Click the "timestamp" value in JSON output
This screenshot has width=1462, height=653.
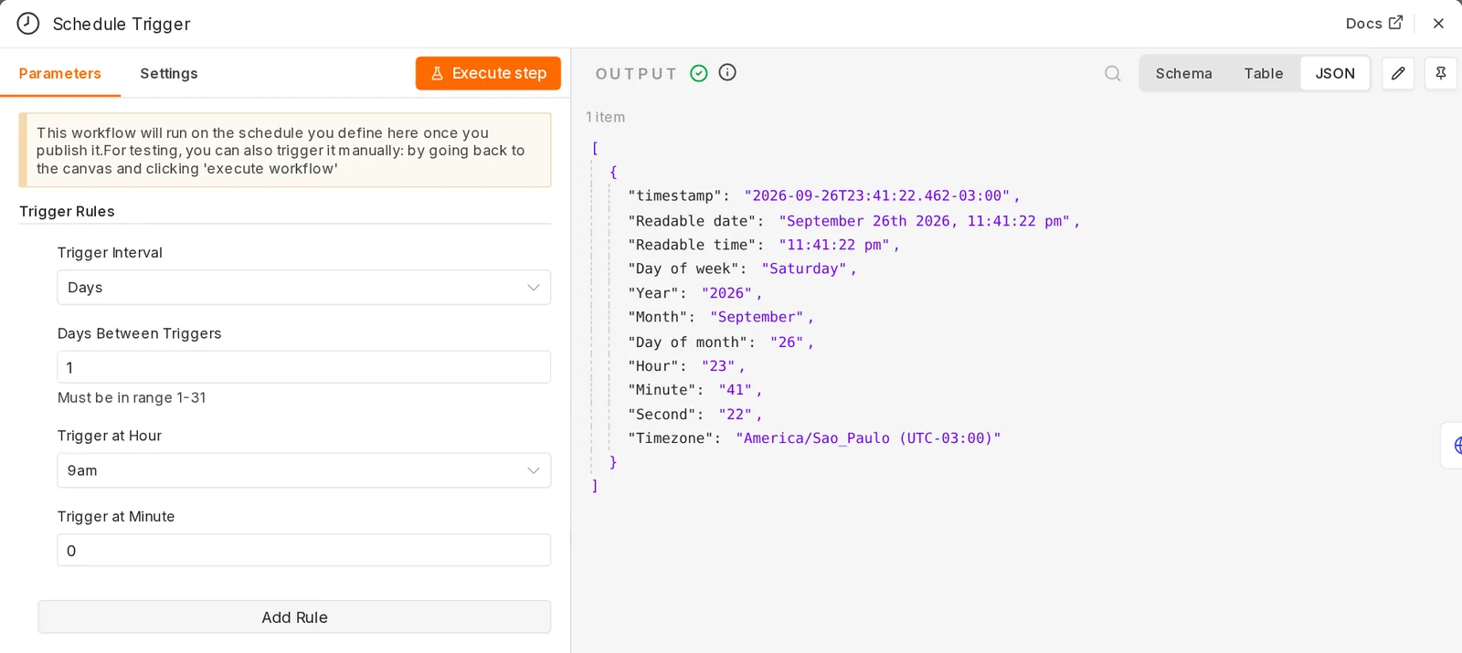click(876, 195)
